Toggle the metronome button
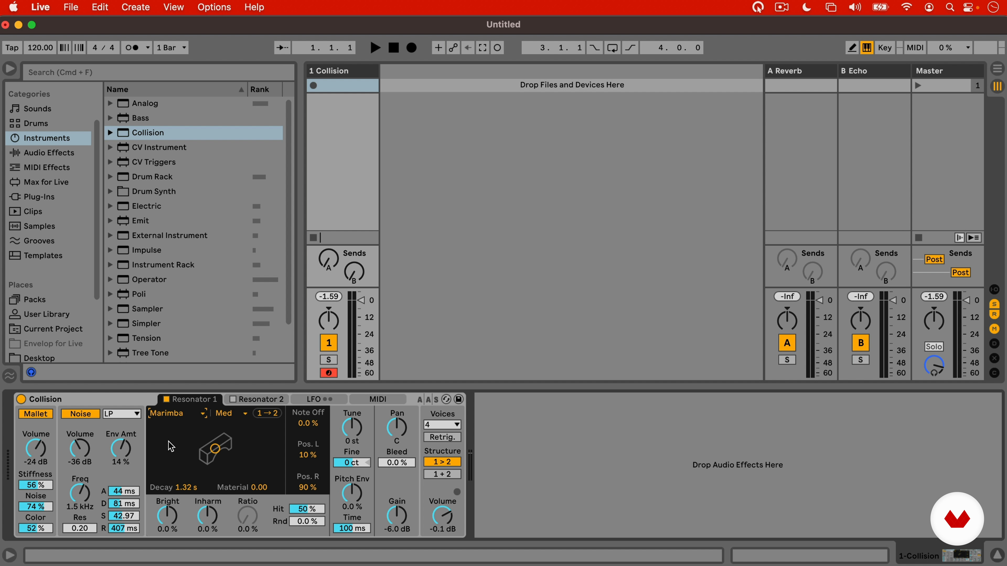This screenshot has width=1007, height=566. pyautogui.click(x=137, y=48)
